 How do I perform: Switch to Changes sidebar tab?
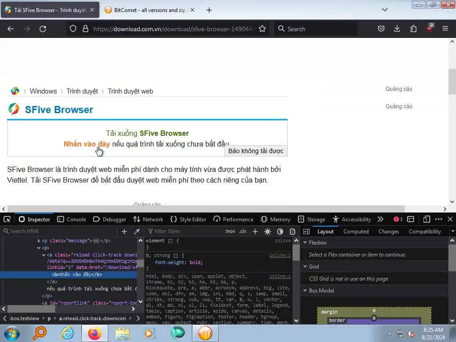click(388, 232)
